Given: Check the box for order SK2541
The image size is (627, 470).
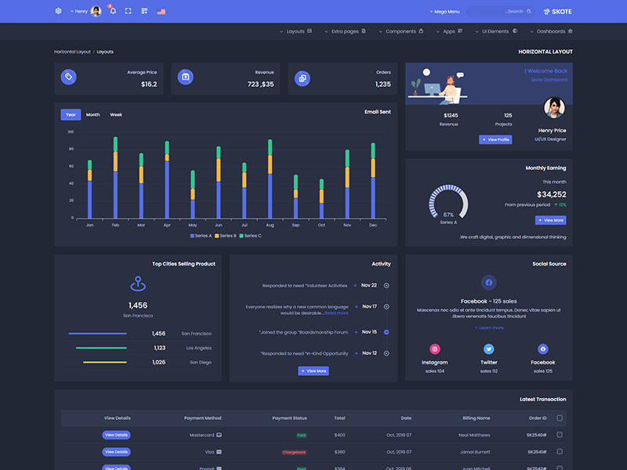Looking at the screenshot, I should pyautogui.click(x=560, y=452).
